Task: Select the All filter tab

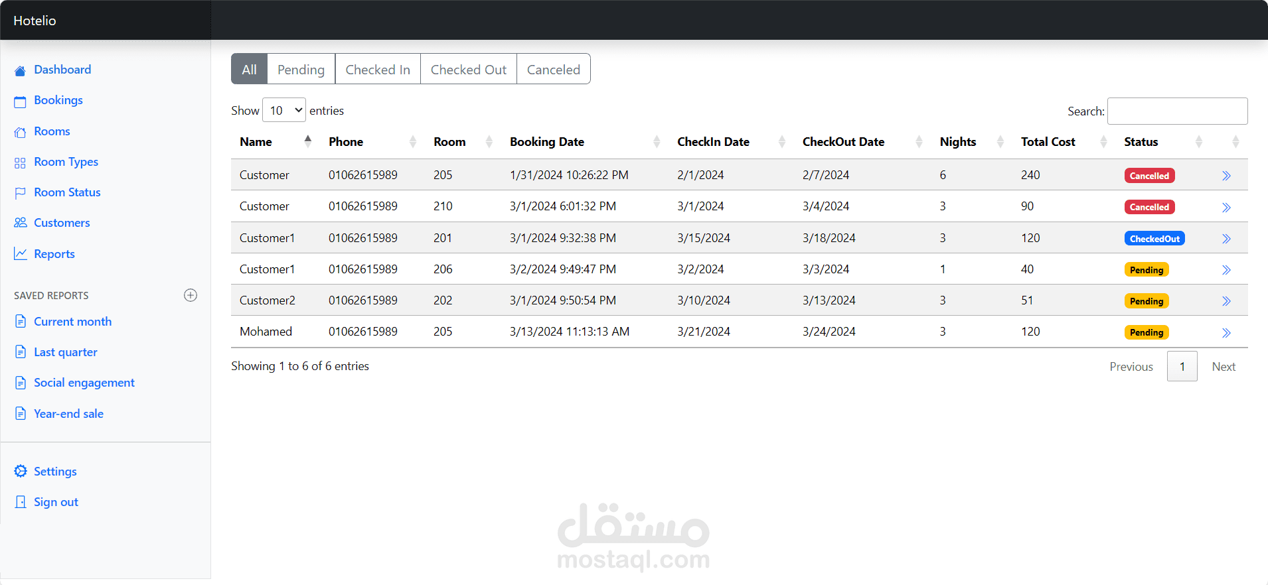Action: [x=249, y=69]
